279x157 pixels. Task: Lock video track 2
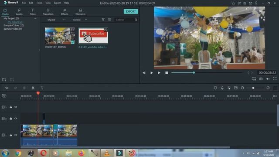pyautogui.click(x=11, y=119)
